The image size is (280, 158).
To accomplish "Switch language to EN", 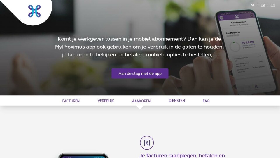I will click(x=272, y=5).
